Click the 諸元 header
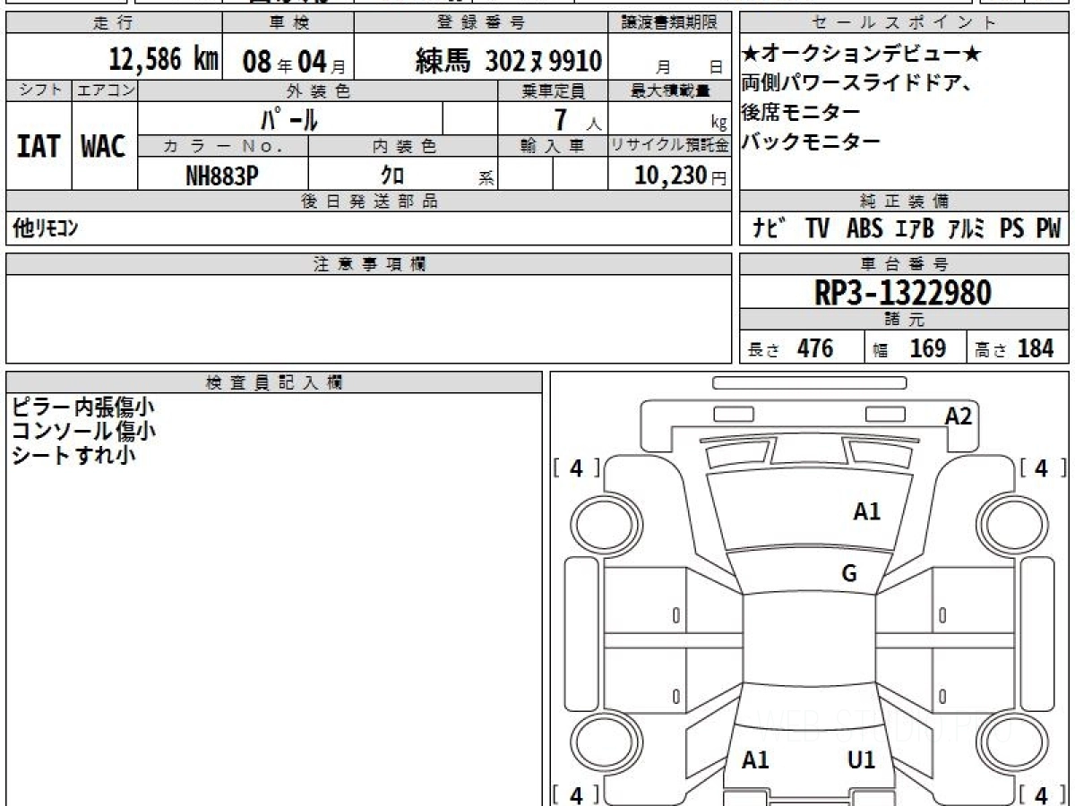 pos(904,320)
